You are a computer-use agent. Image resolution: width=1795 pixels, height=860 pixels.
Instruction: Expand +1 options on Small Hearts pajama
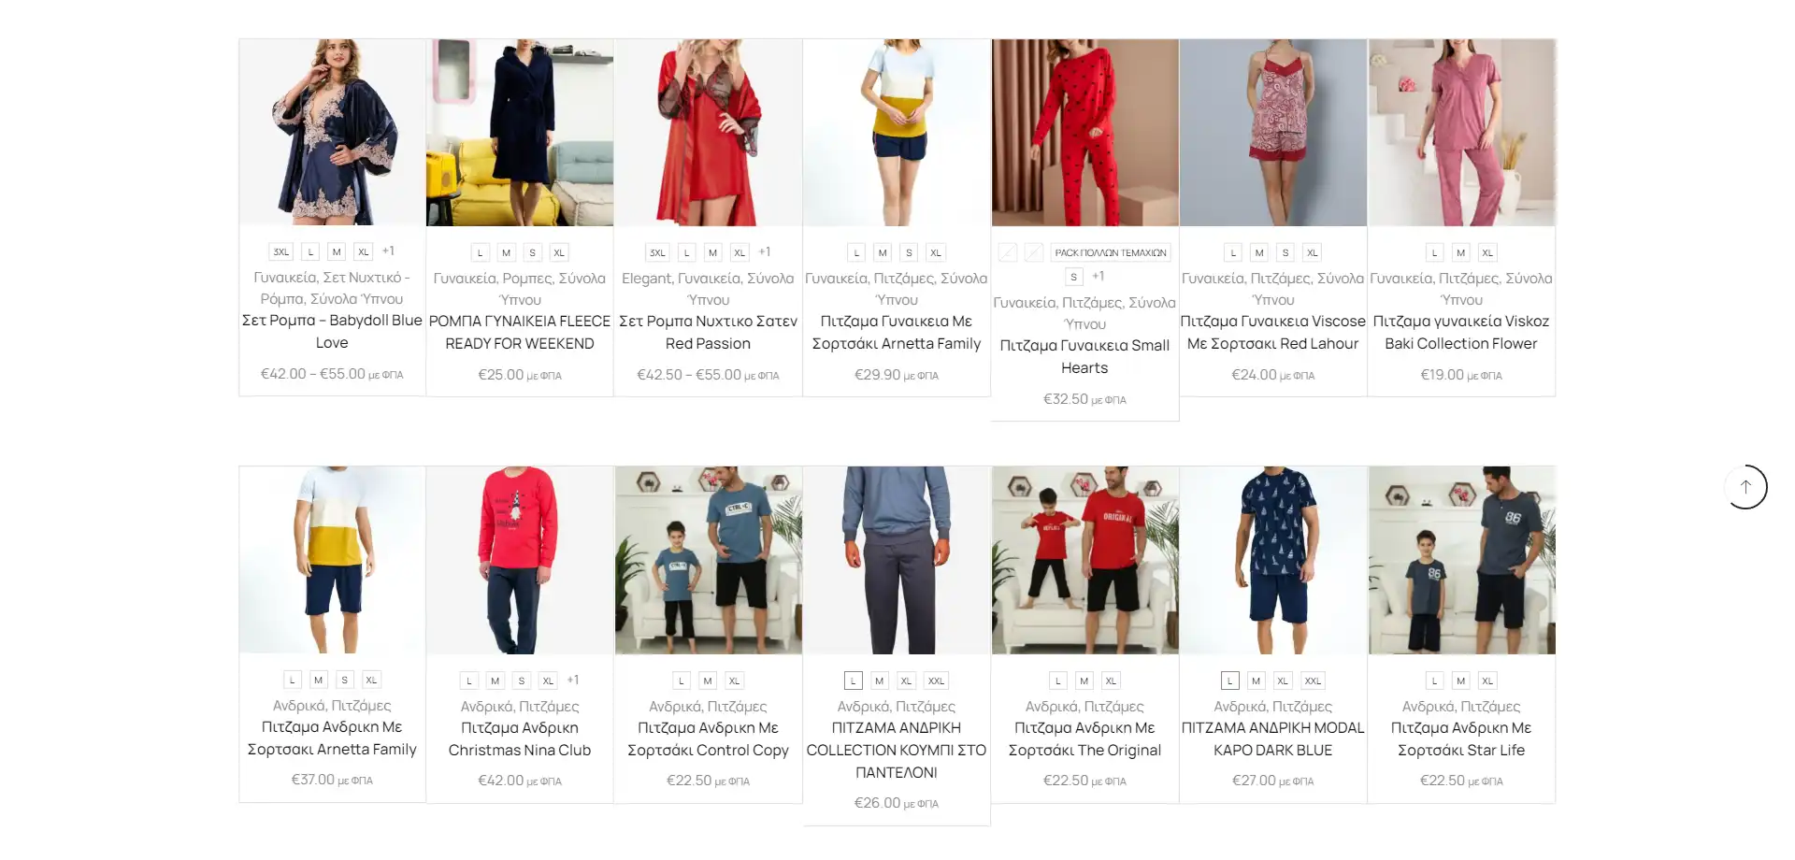point(1099,277)
